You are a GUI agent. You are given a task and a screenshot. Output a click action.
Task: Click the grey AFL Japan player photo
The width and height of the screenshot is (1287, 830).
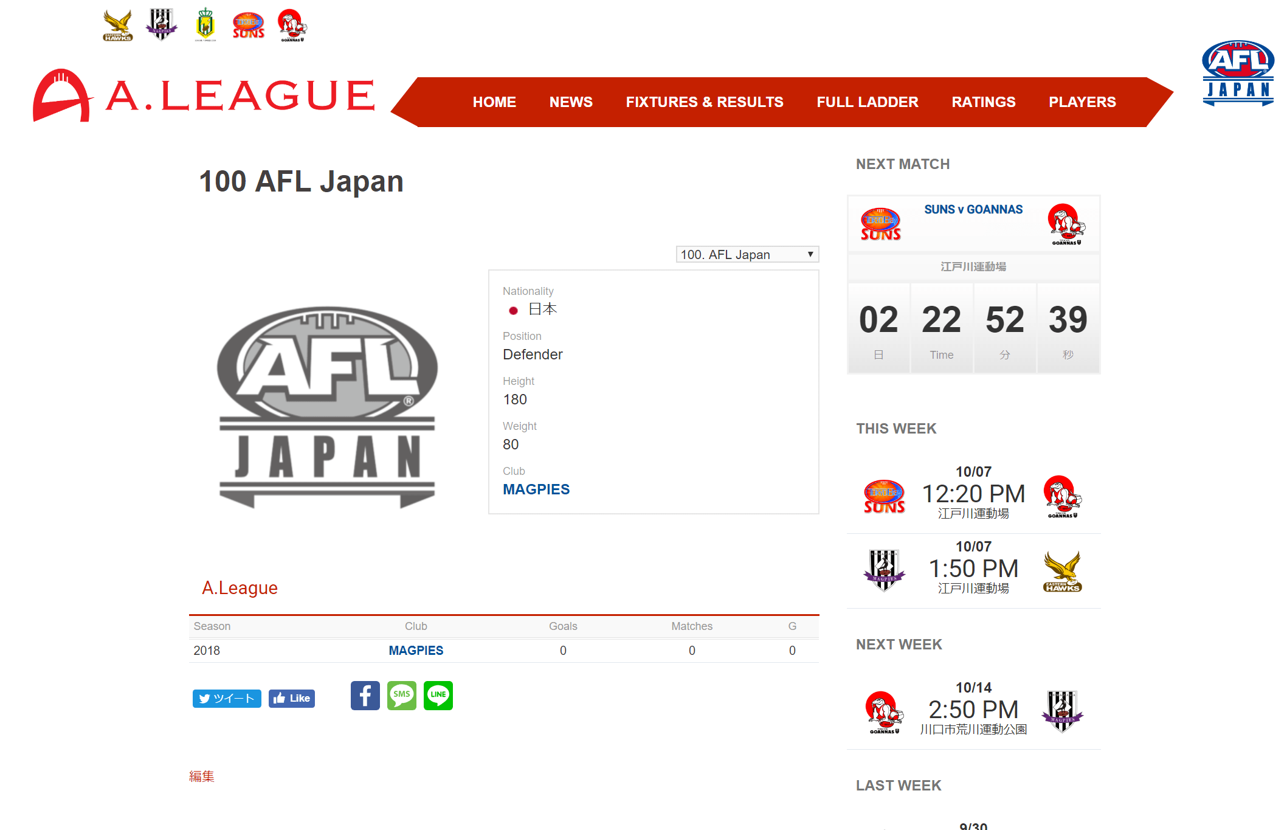click(x=327, y=407)
